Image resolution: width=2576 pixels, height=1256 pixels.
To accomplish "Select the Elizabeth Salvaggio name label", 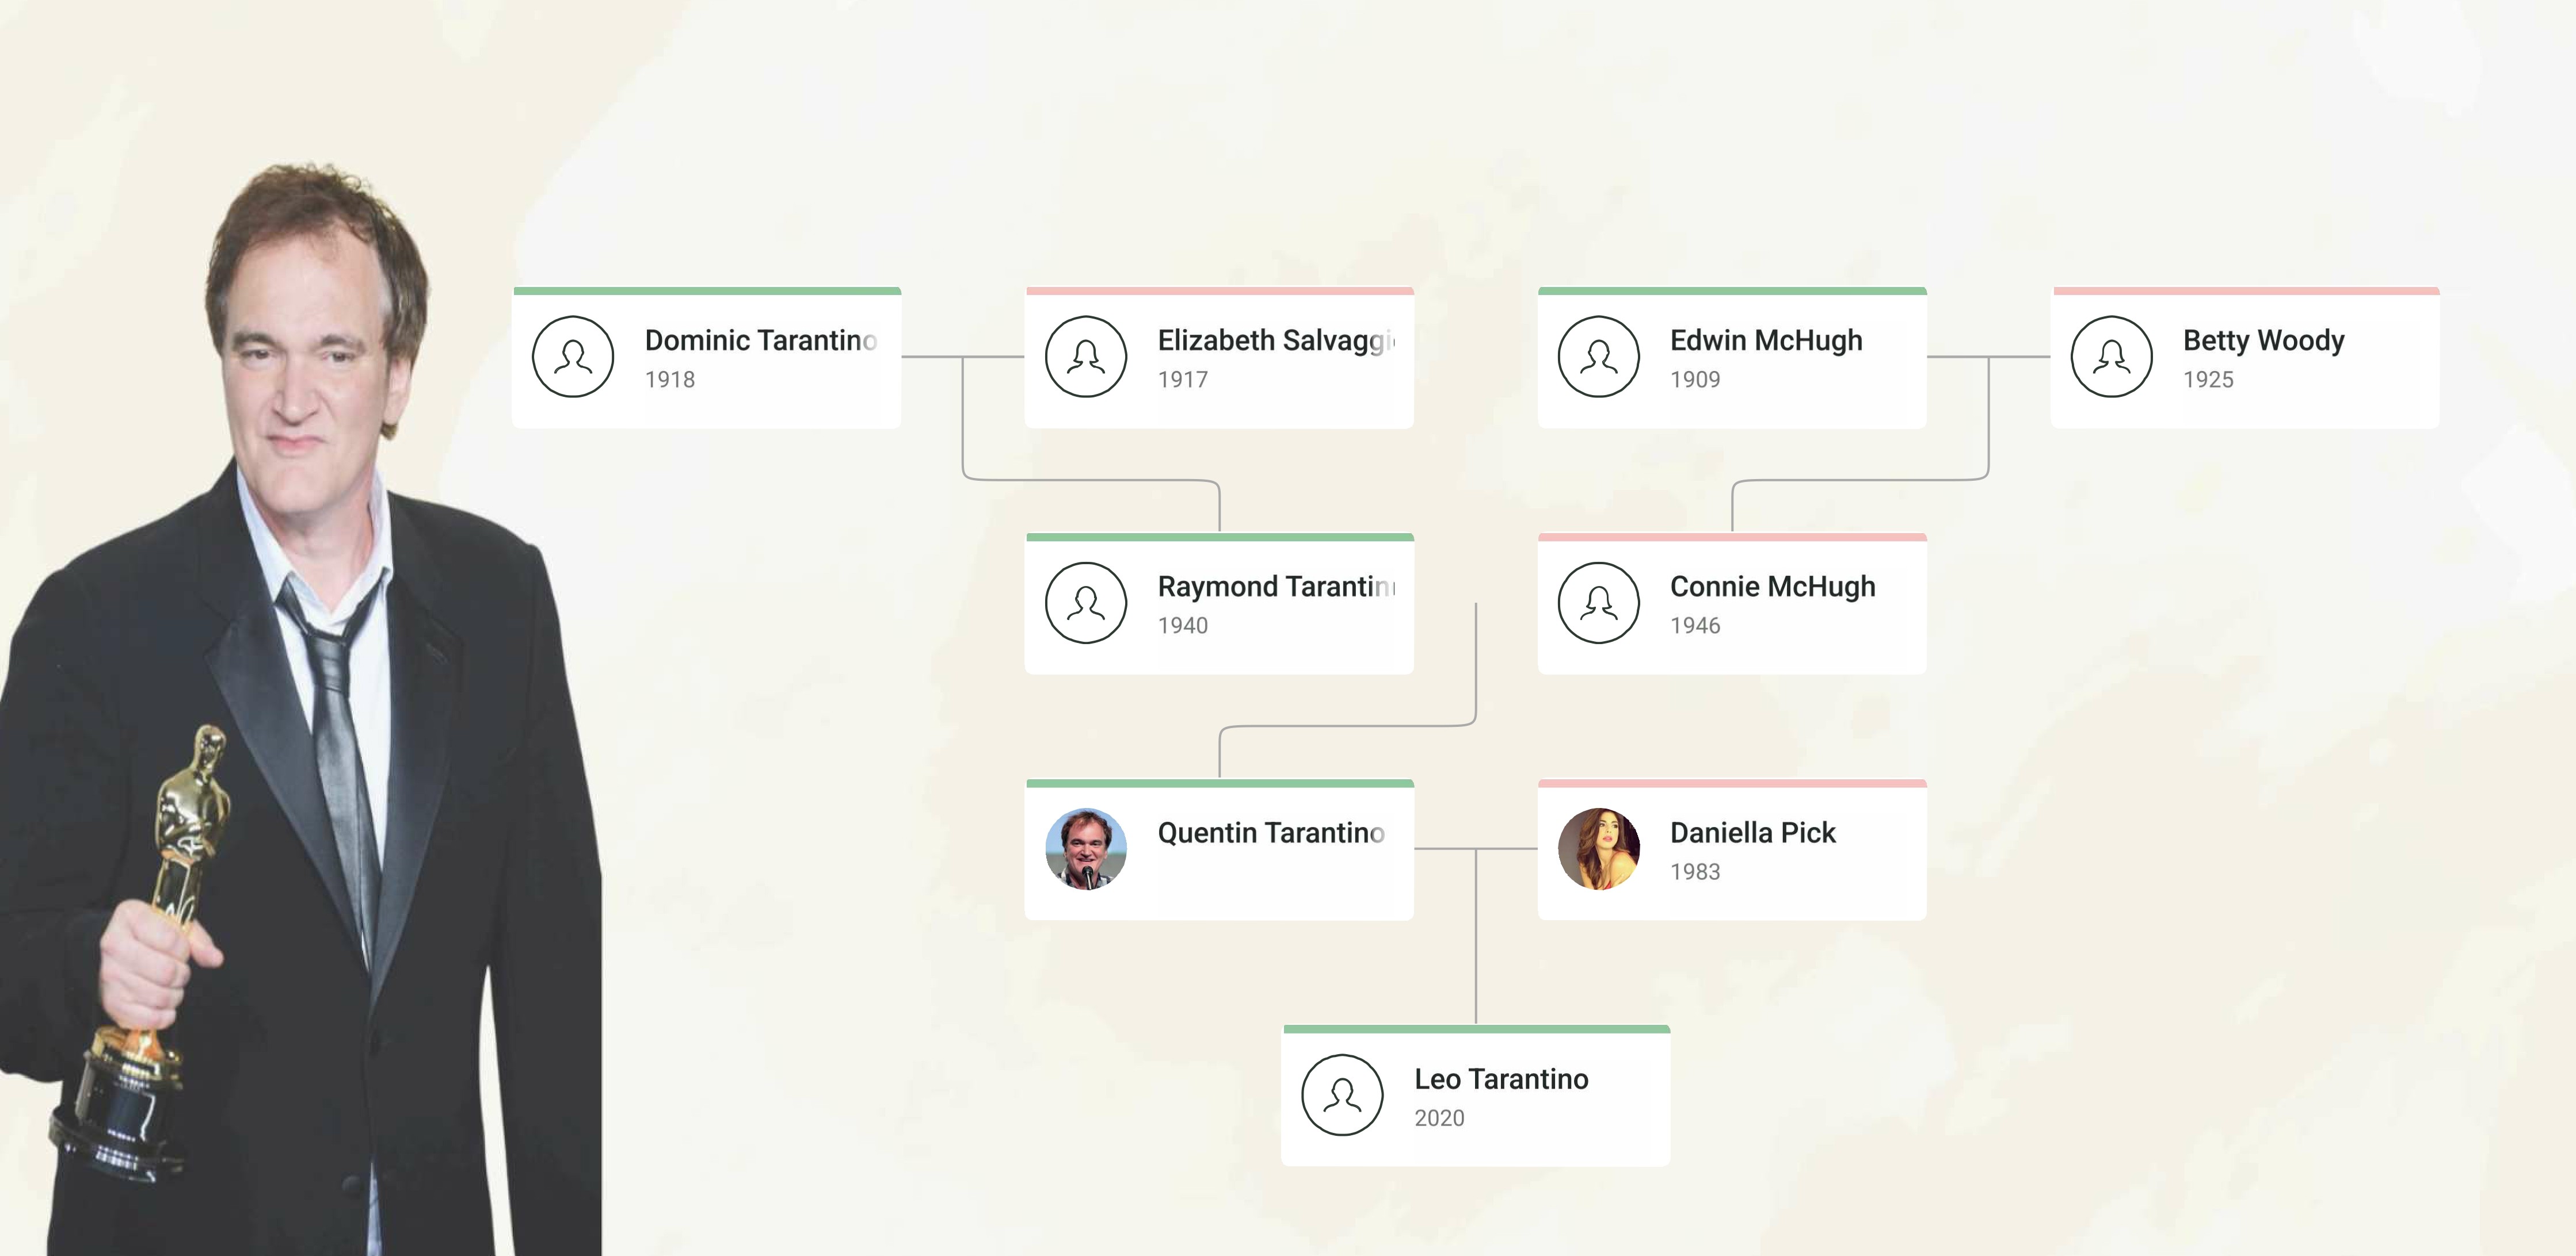I will (1276, 340).
